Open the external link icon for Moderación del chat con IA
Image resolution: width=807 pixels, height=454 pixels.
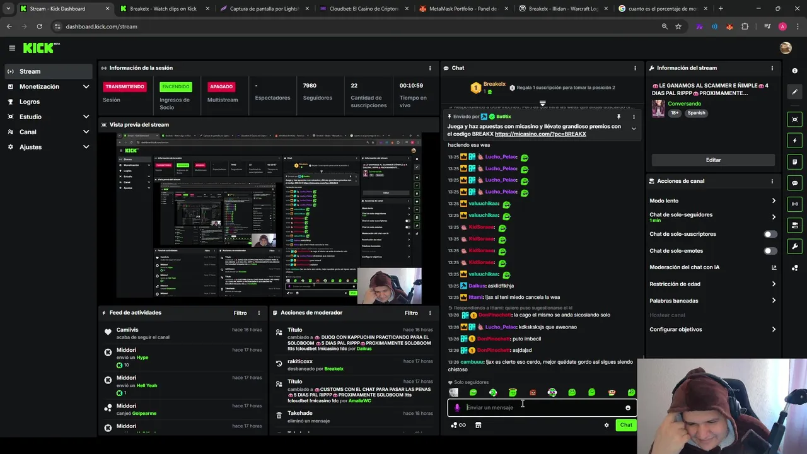774,267
